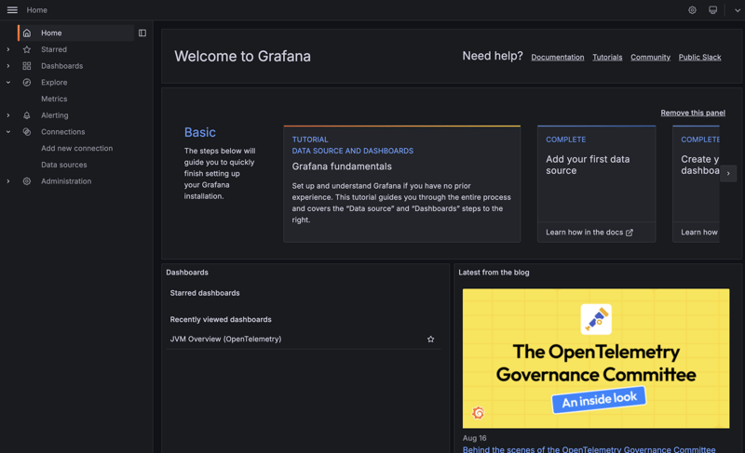745x453 pixels.
Task: Show next setup cards with right arrow
Action: pyautogui.click(x=728, y=174)
